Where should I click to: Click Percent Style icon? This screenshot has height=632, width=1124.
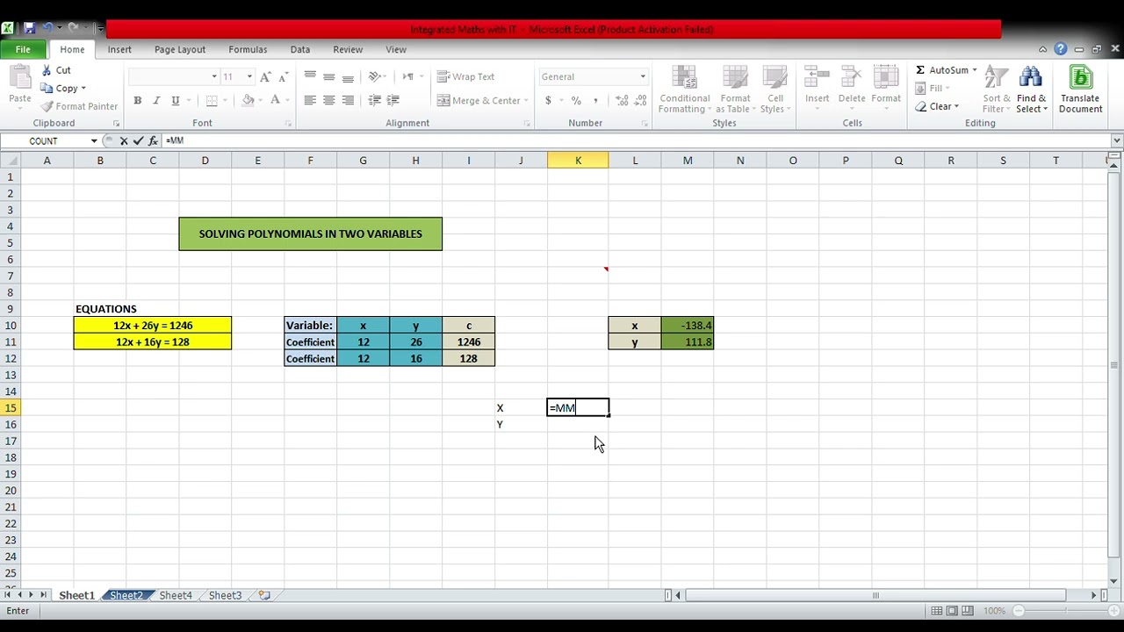click(x=576, y=100)
